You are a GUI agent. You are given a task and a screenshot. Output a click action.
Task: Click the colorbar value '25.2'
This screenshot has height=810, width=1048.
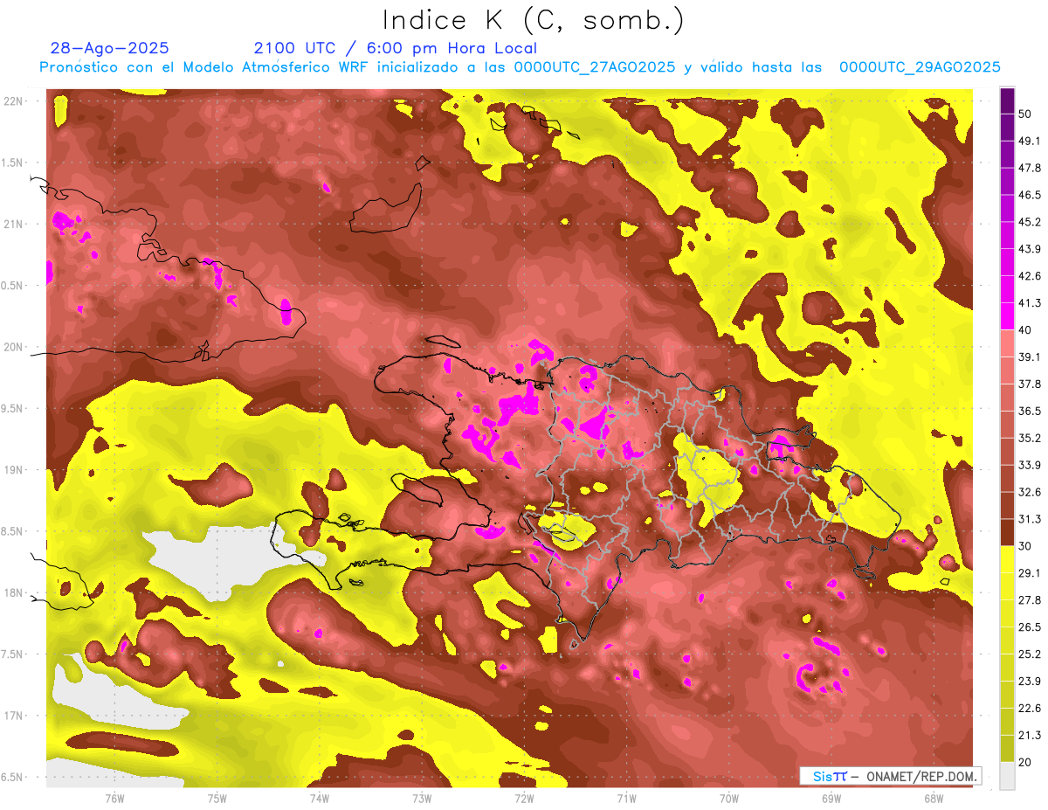[1030, 654]
